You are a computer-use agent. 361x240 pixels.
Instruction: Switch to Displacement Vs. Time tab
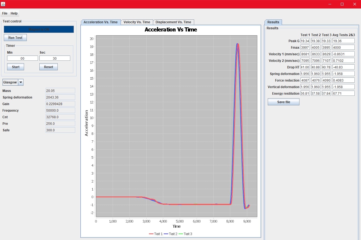[173, 22]
